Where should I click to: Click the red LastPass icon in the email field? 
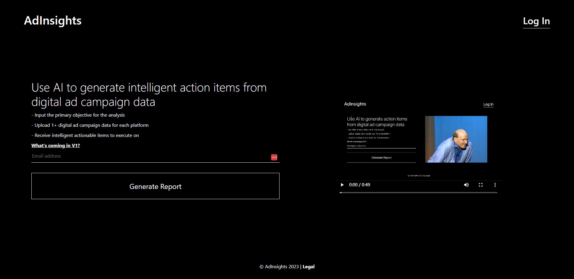(274, 157)
